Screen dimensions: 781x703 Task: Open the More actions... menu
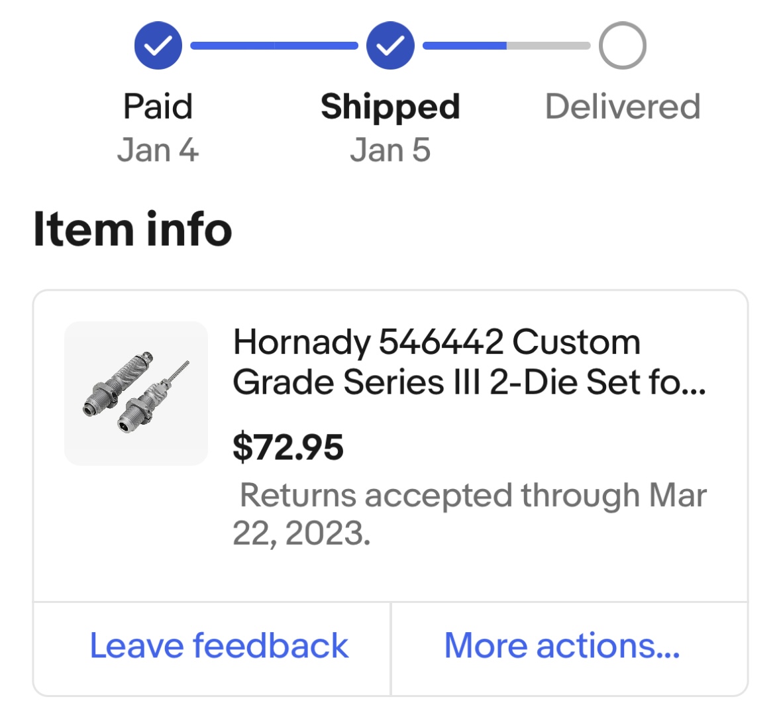(562, 646)
